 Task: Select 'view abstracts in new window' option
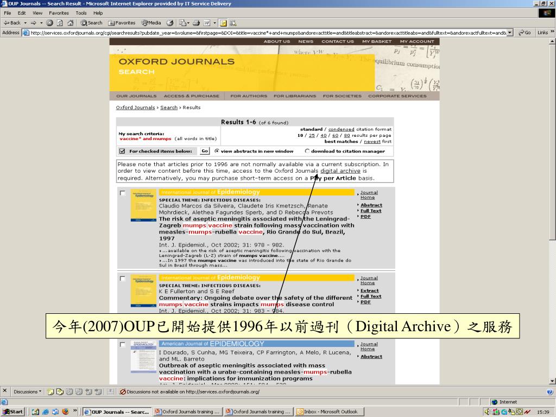pyautogui.click(x=217, y=151)
